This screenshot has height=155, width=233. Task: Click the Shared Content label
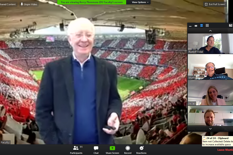(x=8, y=4)
